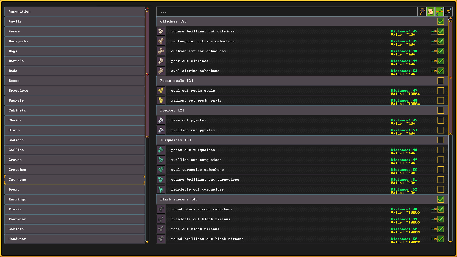Click the trillion cut pyrites gem icon
The image size is (457, 257).
161,130
